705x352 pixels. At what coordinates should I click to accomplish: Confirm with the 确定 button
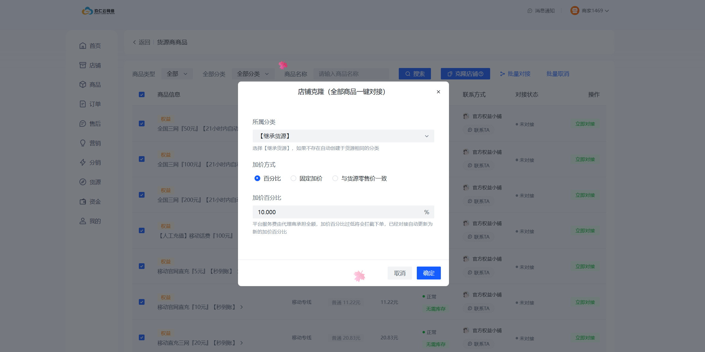(x=429, y=273)
